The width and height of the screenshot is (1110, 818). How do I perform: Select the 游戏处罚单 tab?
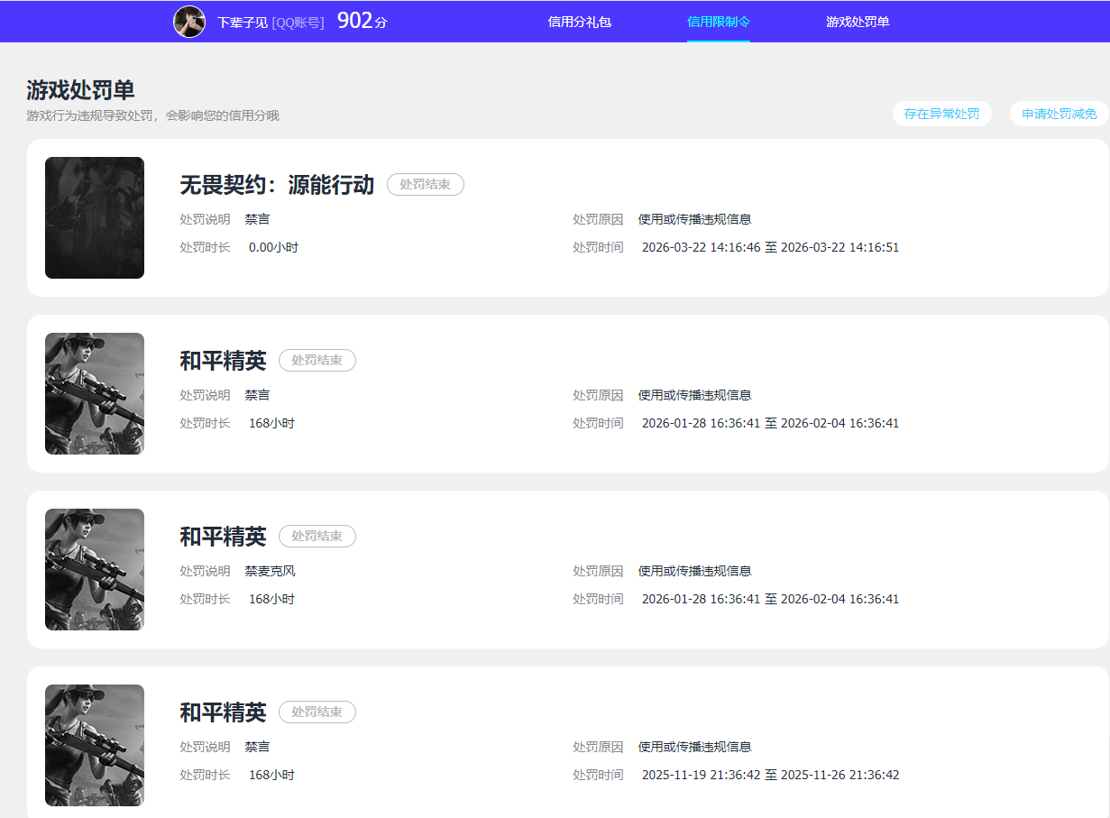pos(857,21)
